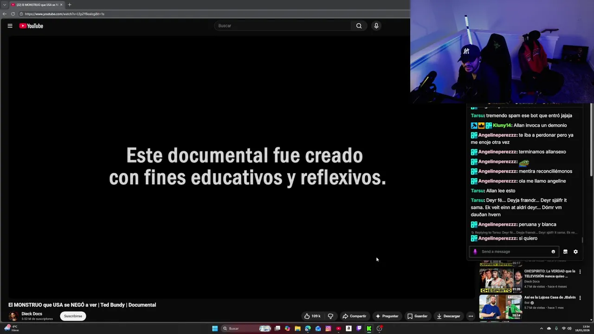Screen dimensions: 594x334
Task: Open options menu for JBalvin video
Action: click(x=580, y=298)
